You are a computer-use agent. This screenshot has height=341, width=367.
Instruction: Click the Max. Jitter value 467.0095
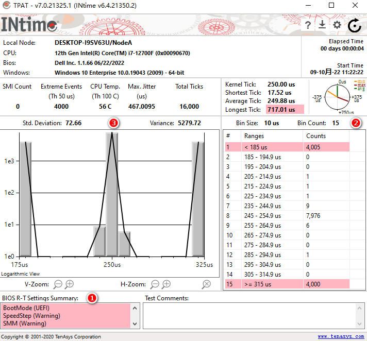pos(142,107)
